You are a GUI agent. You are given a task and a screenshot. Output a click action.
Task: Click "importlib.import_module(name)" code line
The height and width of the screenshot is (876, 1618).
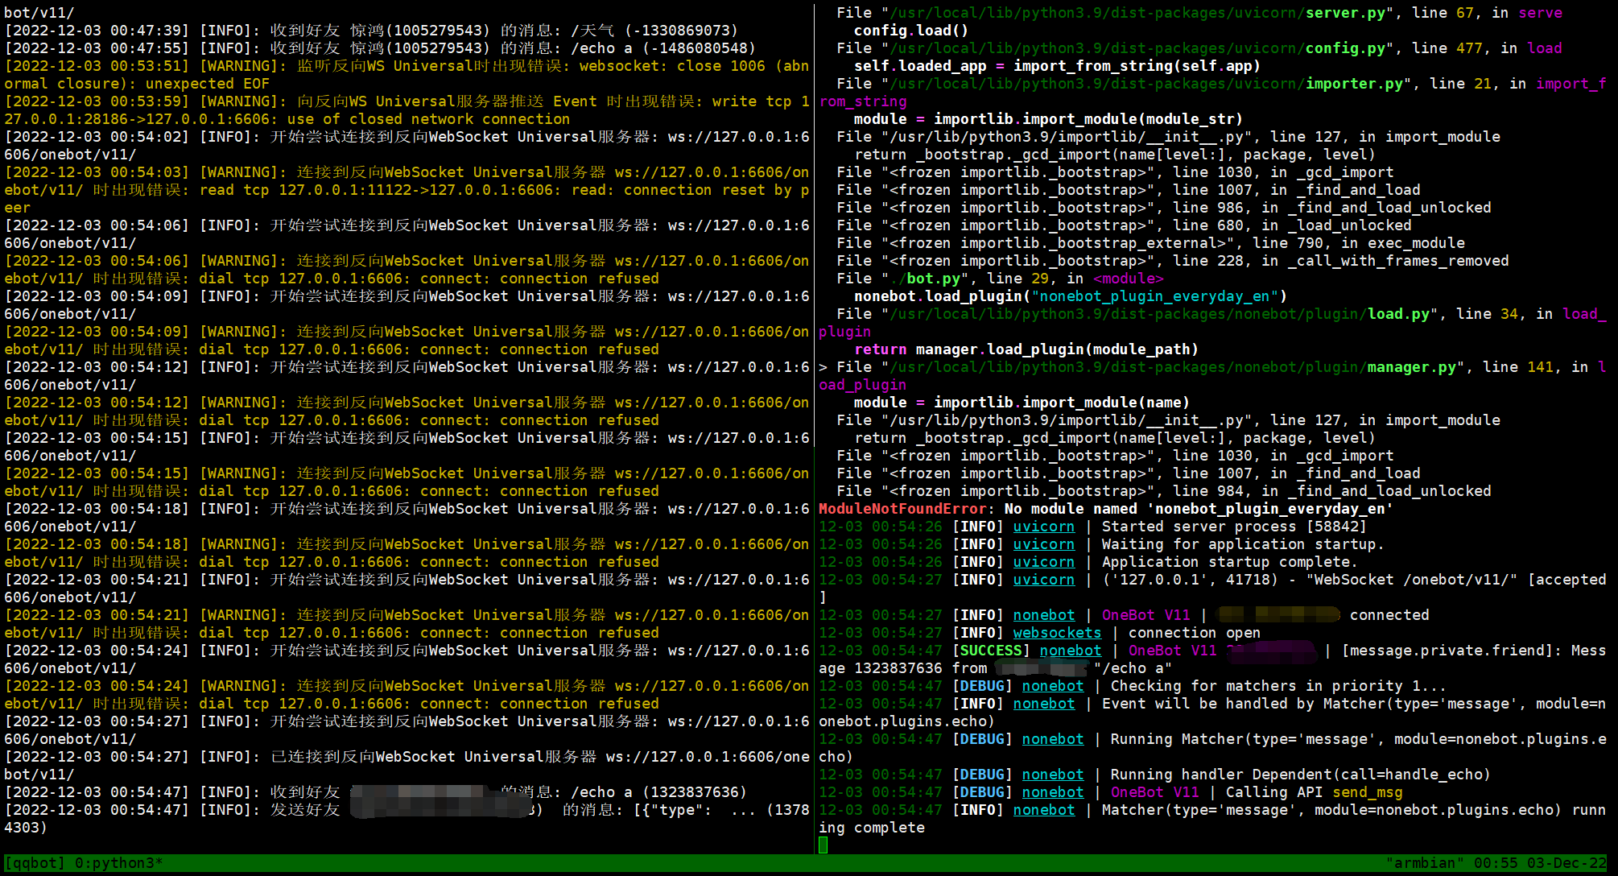tap(1062, 403)
